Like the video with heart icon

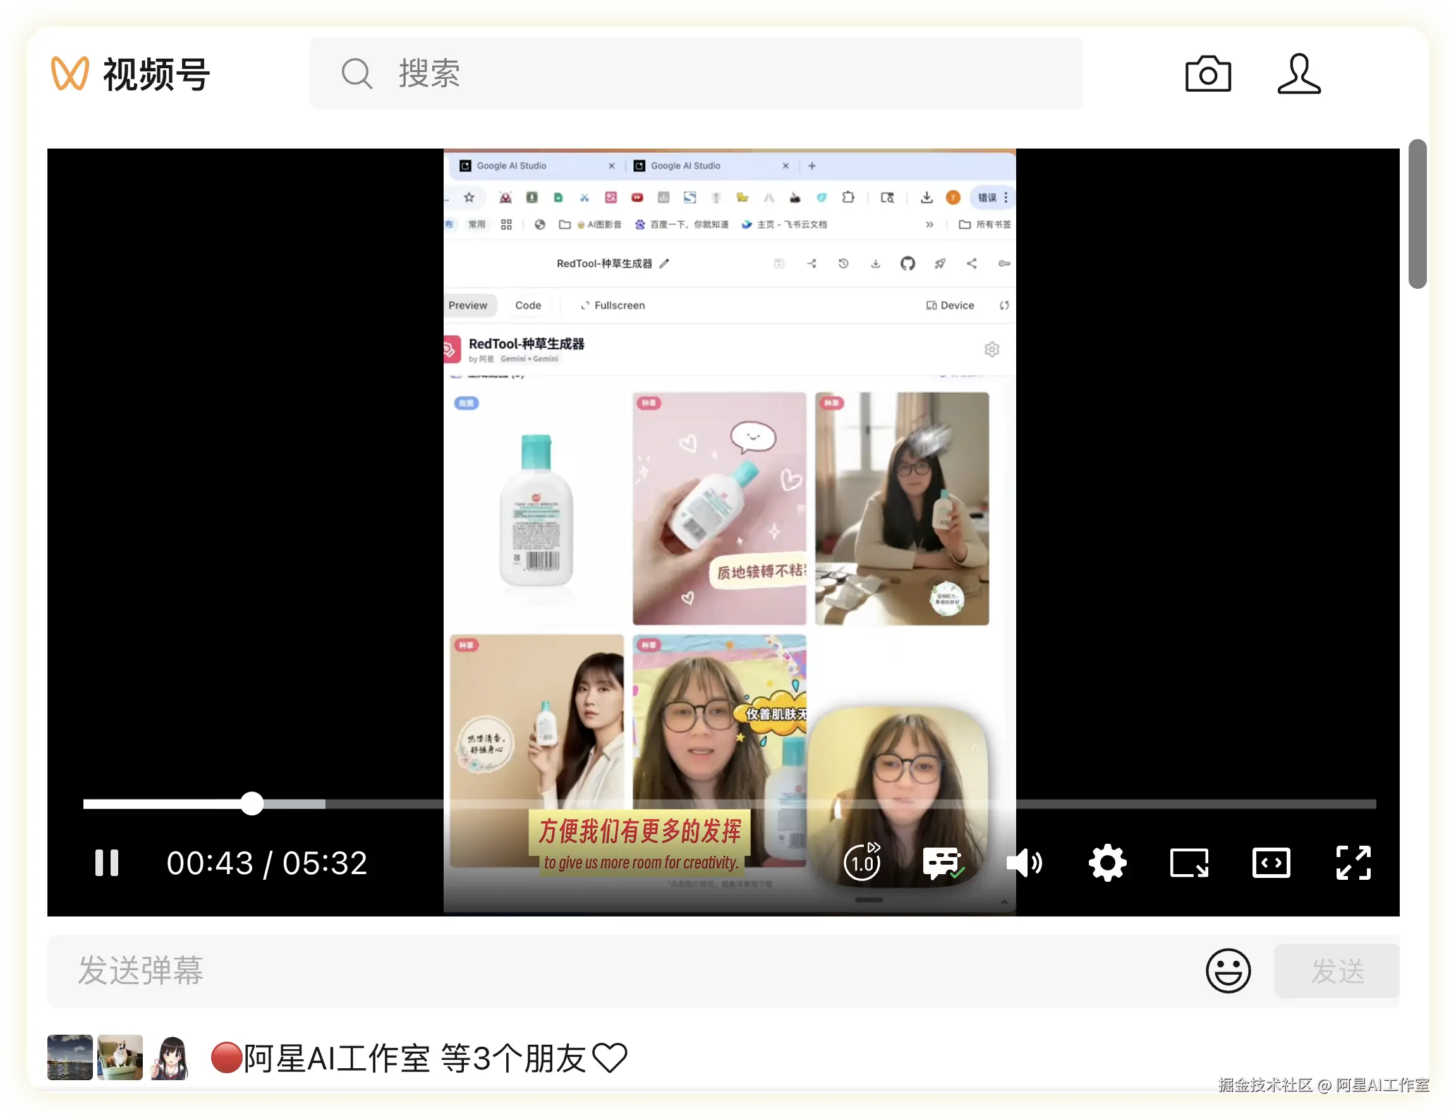pyautogui.click(x=610, y=1058)
